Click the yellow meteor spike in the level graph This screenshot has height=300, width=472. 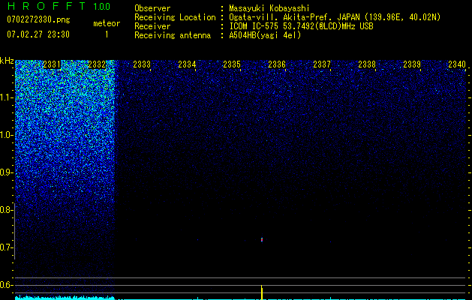pyautogui.click(x=262, y=292)
